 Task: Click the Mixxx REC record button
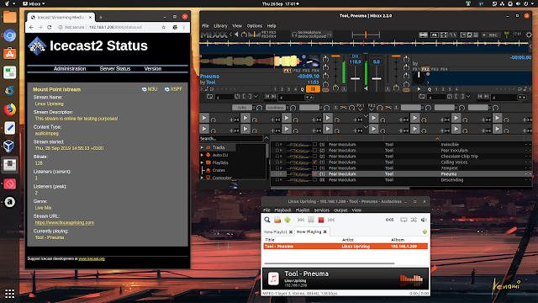490,35
